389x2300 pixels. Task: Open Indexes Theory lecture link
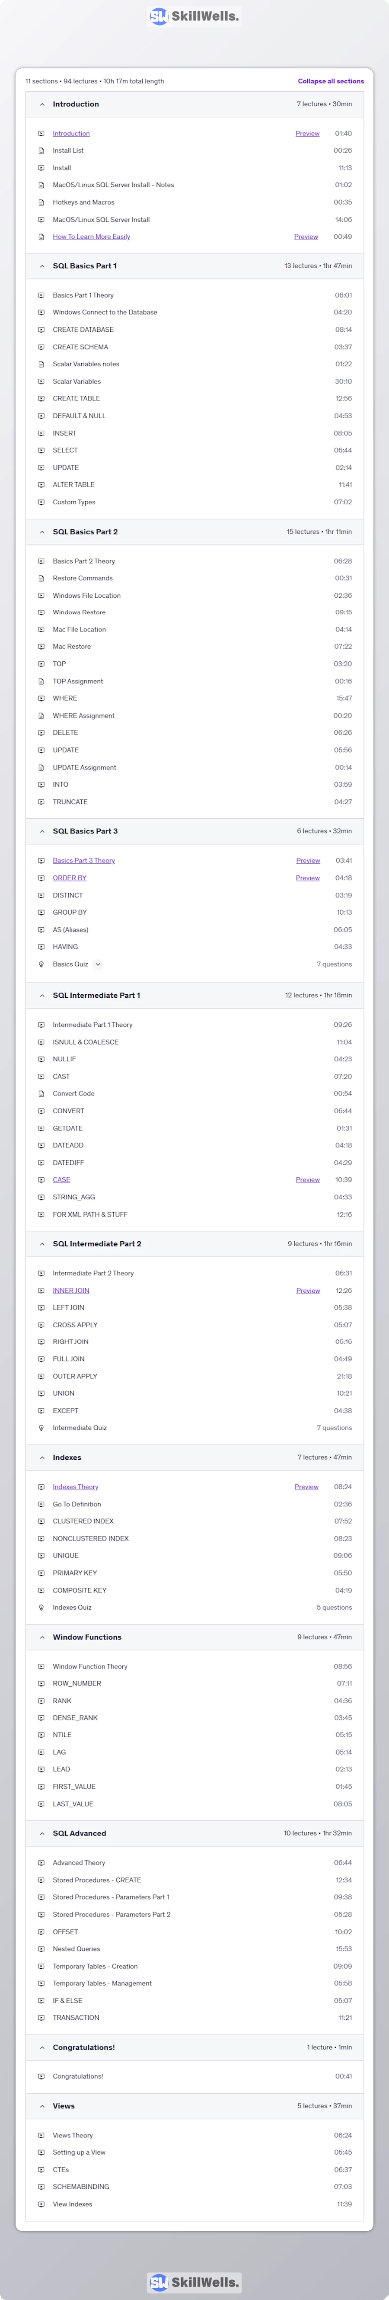tap(76, 1486)
